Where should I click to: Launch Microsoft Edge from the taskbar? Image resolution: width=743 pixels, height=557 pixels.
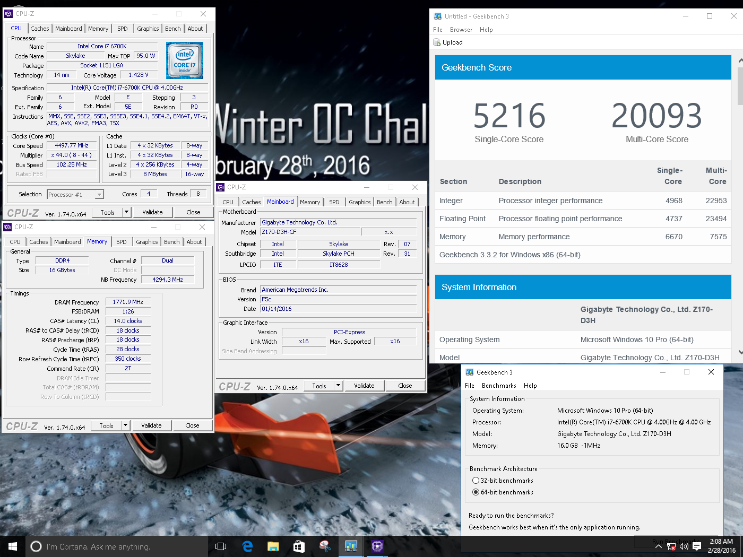247,546
